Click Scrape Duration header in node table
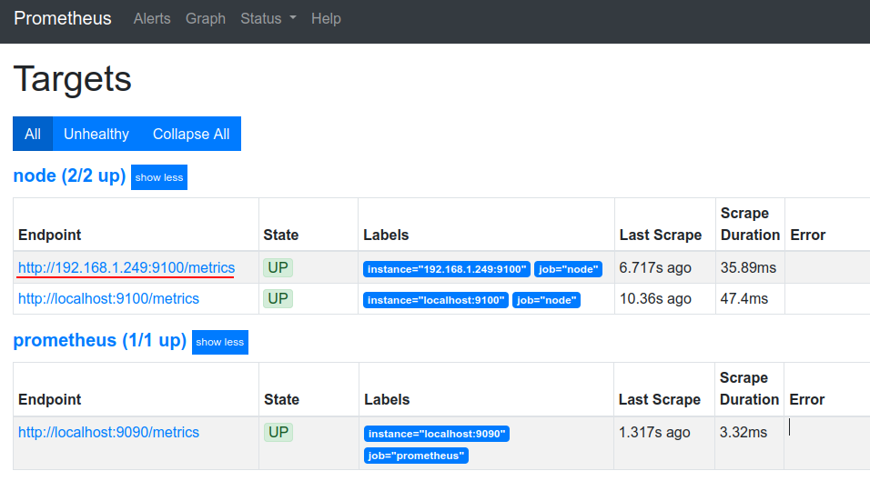The width and height of the screenshot is (870, 501). click(750, 224)
